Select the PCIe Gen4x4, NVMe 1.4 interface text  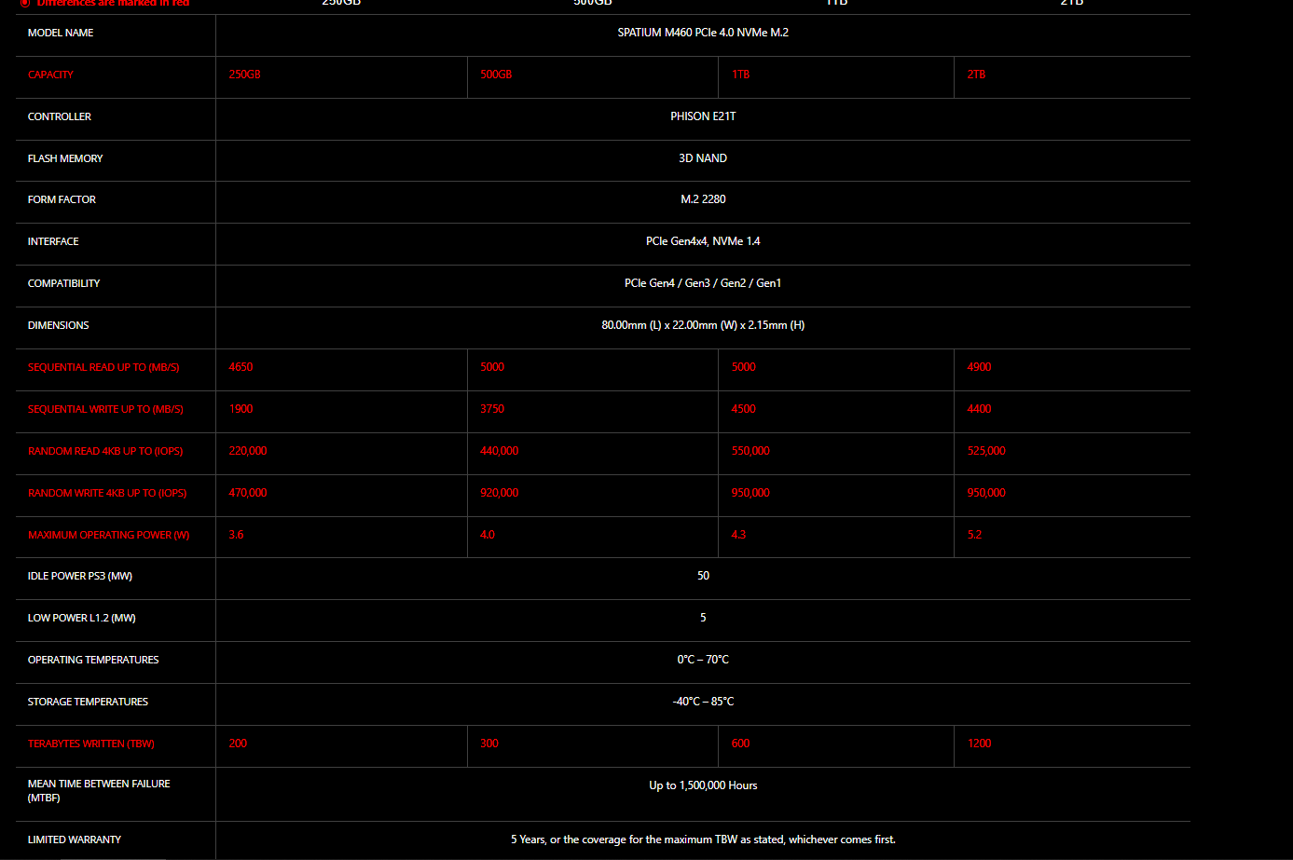[703, 241]
